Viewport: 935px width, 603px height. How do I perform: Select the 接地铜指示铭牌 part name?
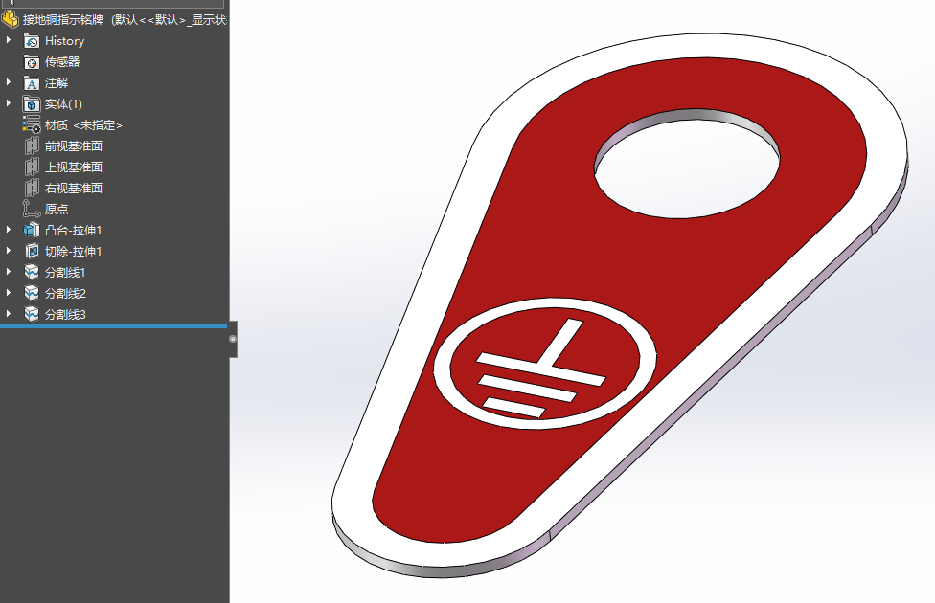(63, 20)
